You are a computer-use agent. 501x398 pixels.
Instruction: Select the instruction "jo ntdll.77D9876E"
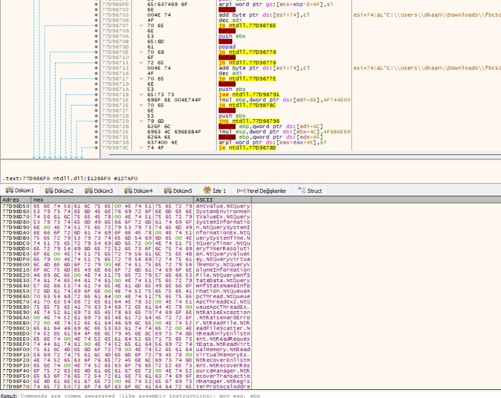(247, 25)
